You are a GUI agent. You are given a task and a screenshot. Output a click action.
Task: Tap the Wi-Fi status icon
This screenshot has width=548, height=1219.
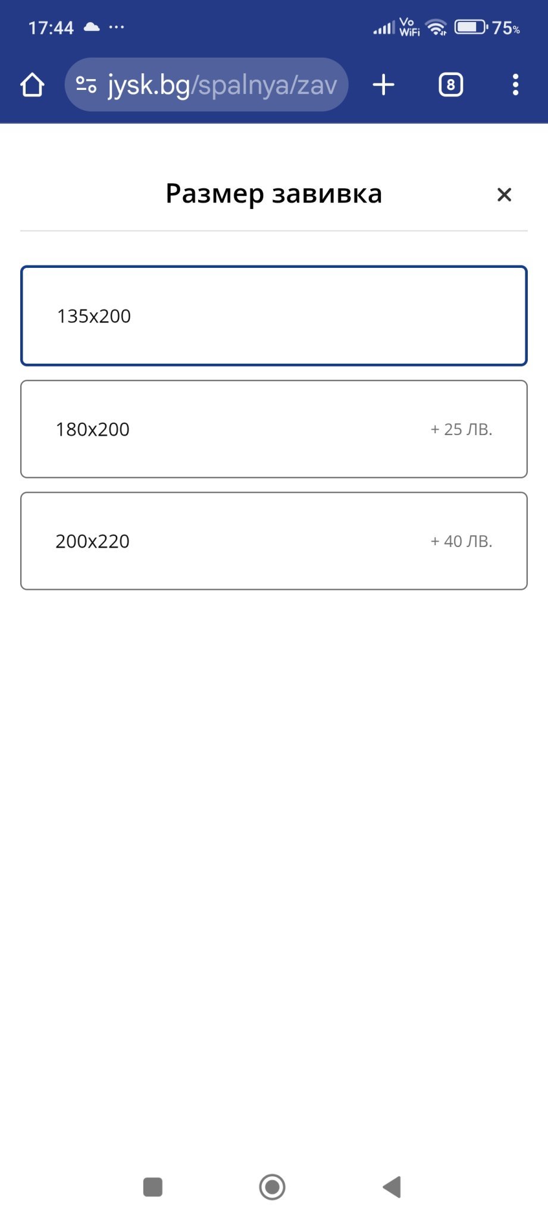coord(436,27)
